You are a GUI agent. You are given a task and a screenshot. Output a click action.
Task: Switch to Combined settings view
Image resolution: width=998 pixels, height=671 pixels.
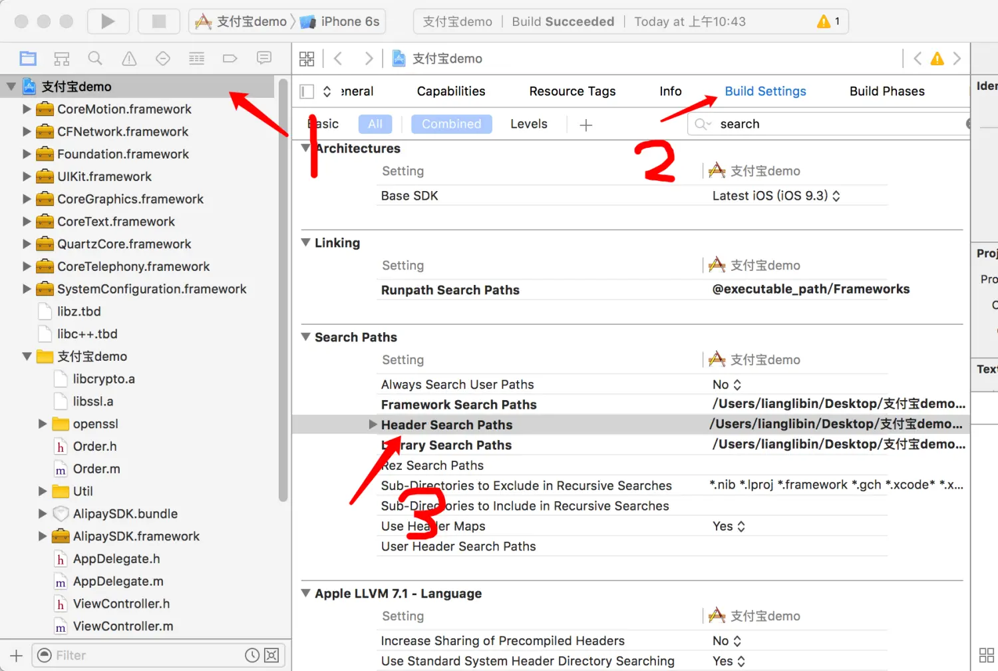tap(452, 124)
